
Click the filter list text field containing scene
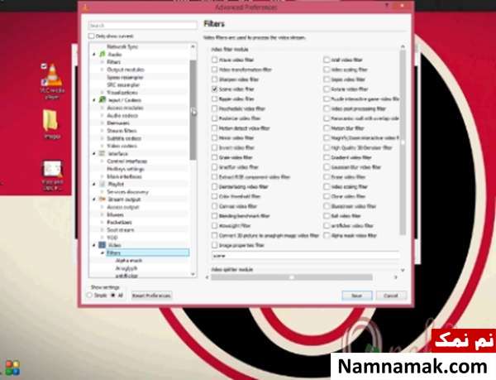click(306, 256)
